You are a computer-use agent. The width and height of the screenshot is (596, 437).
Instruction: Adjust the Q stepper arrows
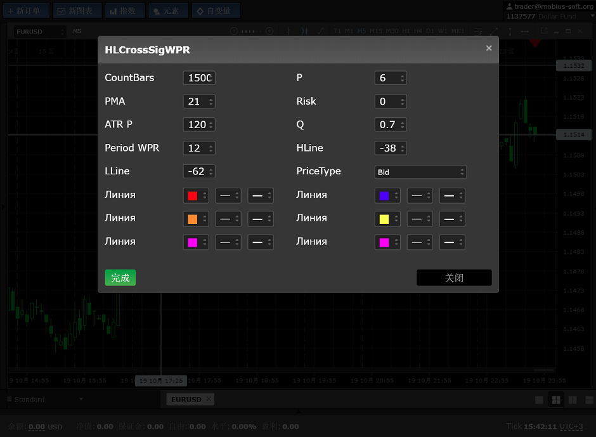403,125
